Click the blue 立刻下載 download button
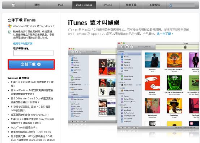200x143 pixels. (31, 64)
